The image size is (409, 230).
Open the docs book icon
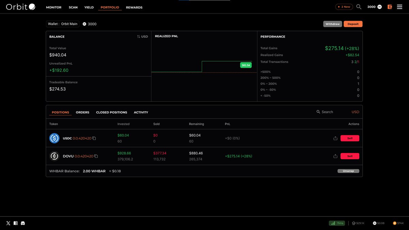(x=15, y=223)
